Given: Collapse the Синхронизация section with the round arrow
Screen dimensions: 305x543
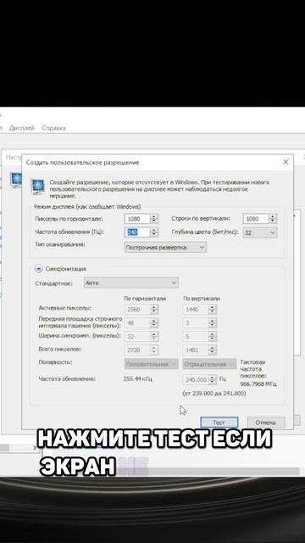Looking at the screenshot, I should [x=39, y=269].
